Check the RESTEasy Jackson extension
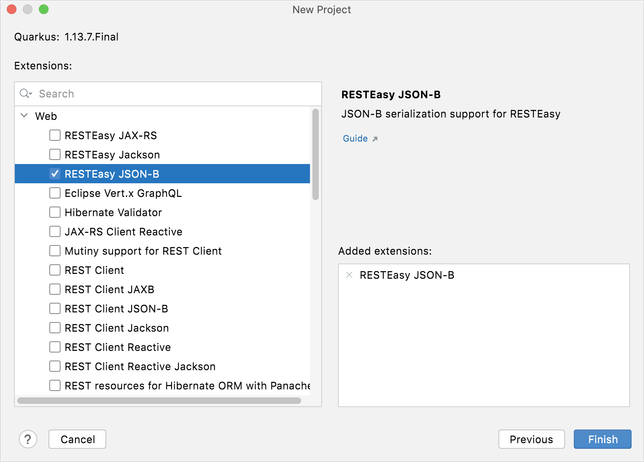Viewport: 644px width, 462px height. coord(55,154)
